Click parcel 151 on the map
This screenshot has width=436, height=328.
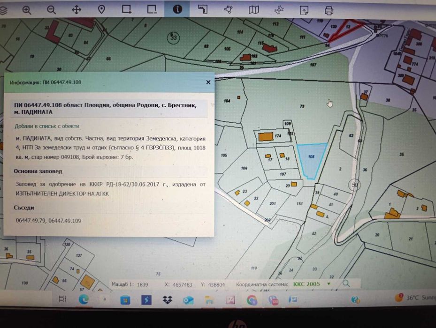pos(299,203)
